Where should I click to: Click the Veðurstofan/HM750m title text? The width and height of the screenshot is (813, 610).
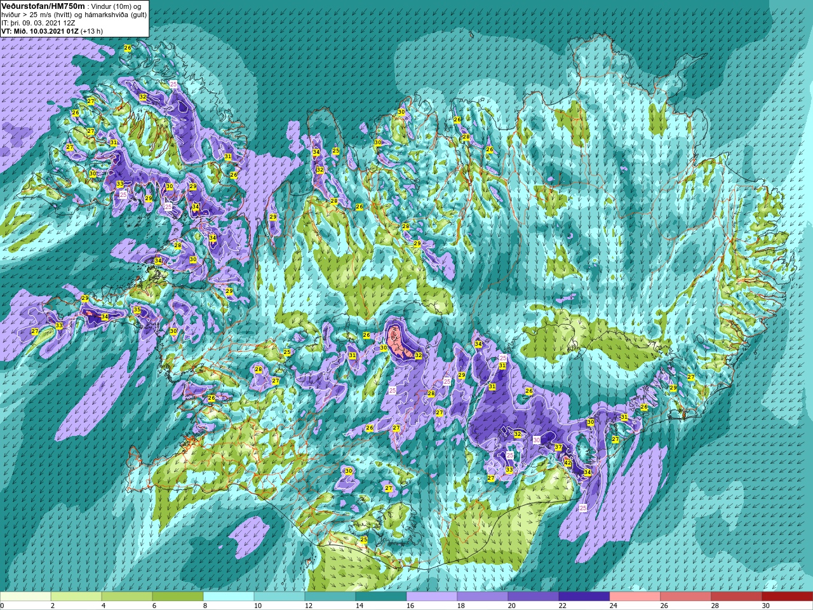pos(42,6)
